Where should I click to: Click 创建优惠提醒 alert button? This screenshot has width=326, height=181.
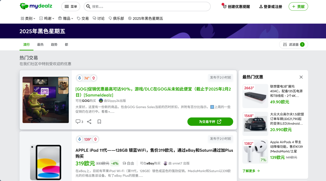236,6
